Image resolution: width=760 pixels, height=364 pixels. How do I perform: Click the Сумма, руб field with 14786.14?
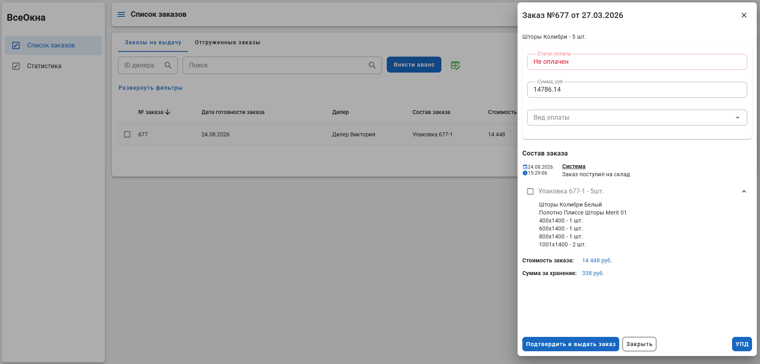(637, 90)
